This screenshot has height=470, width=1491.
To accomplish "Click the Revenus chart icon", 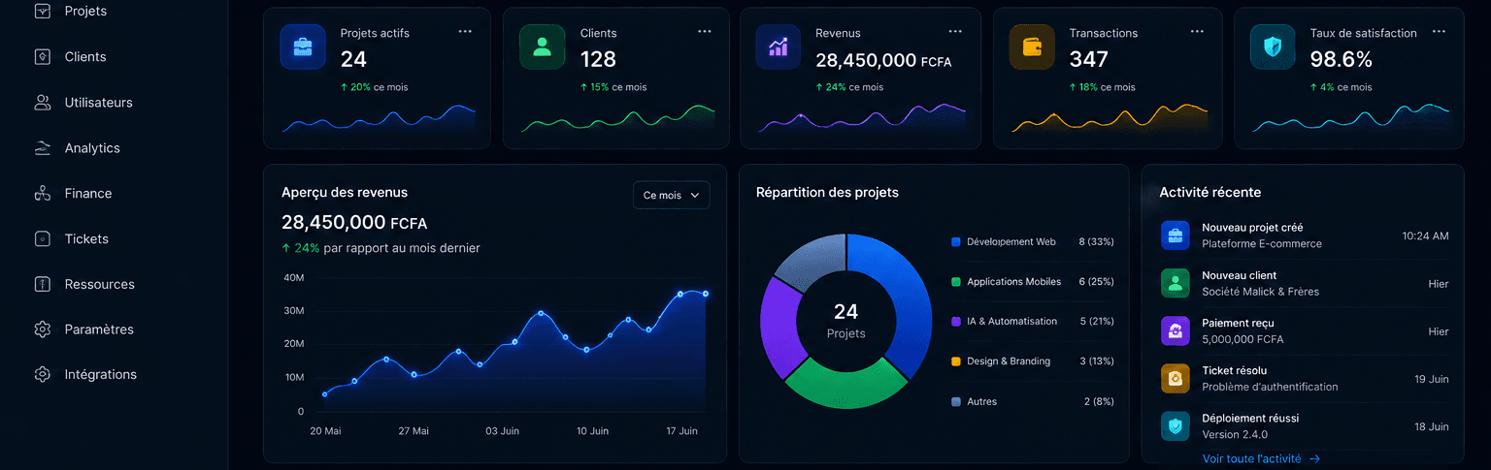I will (x=778, y=47).
